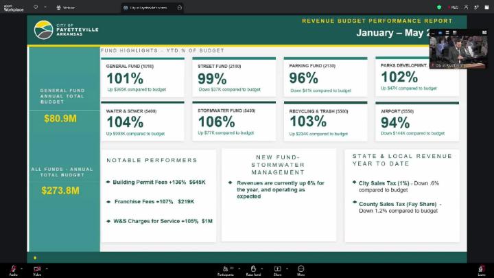Open the More options icon
494x278 pixels.
(x=301, y=269)
